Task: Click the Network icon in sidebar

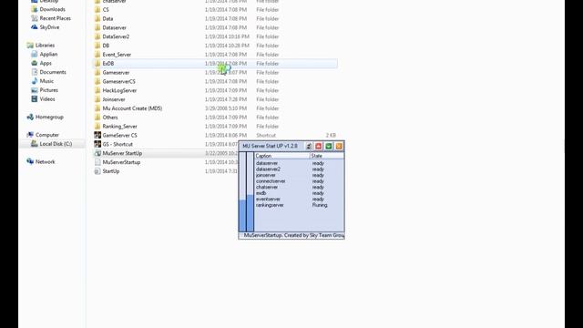Action: point(30,162)
